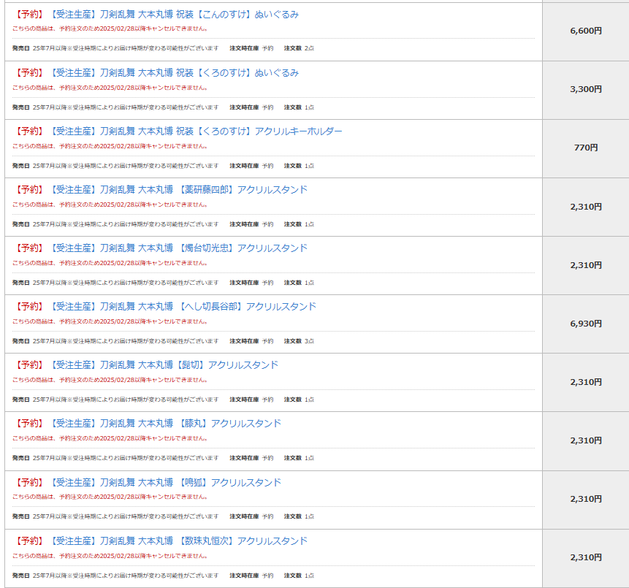
Task: Open the 膝丸 アクリルスタンド product link
Action: [166, 424]
